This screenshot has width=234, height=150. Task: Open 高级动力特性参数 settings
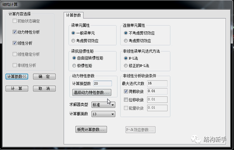tap(92, 92)
